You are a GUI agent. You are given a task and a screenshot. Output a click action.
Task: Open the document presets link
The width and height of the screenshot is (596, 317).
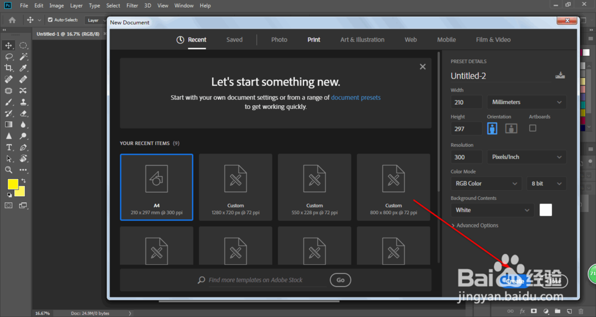[x=356, y=98]
